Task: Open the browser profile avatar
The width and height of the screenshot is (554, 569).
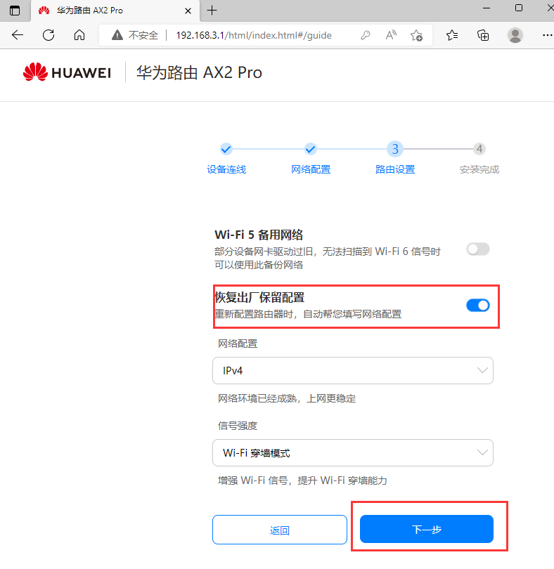Action: [x=515, y=35]
